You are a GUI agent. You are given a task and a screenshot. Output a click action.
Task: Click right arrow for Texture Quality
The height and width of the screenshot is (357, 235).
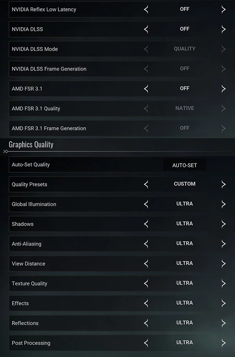click(x=224, y=283)
